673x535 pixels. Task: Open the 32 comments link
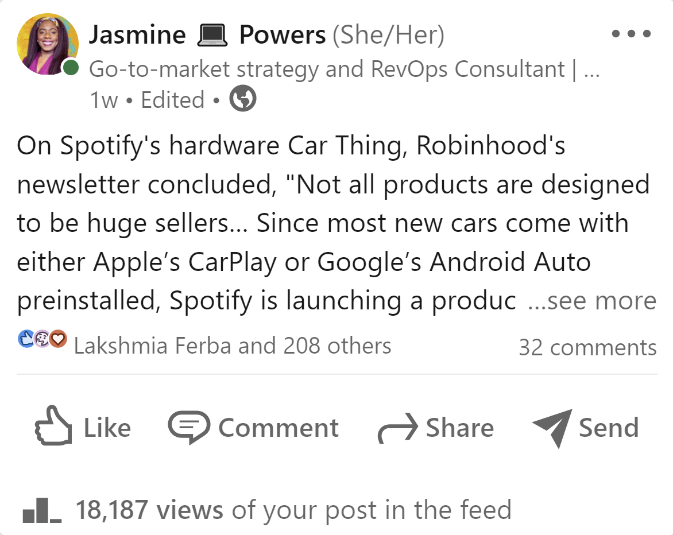pos(587,347)
